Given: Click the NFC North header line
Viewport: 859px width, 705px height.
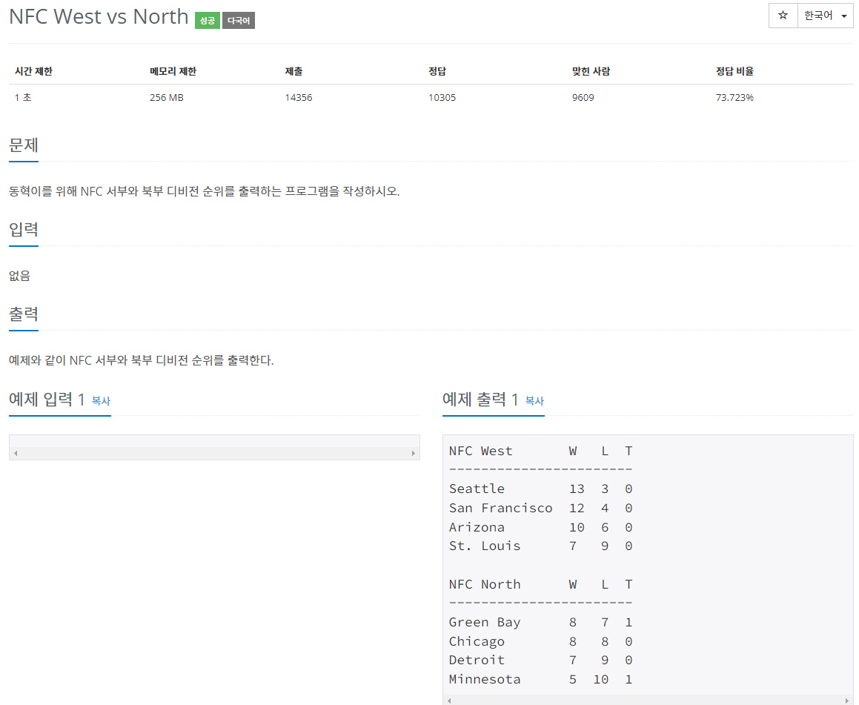Looking at the screenshot, I should pos(541,584).
